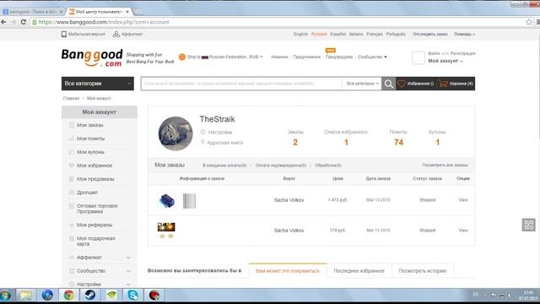Click Регистрация link

click(x=462, y=53)
